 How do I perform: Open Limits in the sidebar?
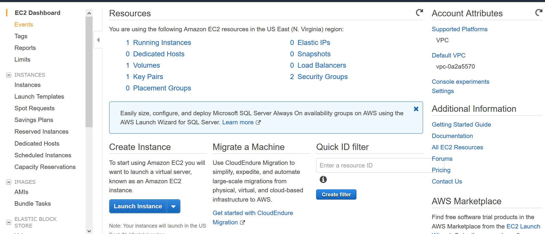[22, 60]
